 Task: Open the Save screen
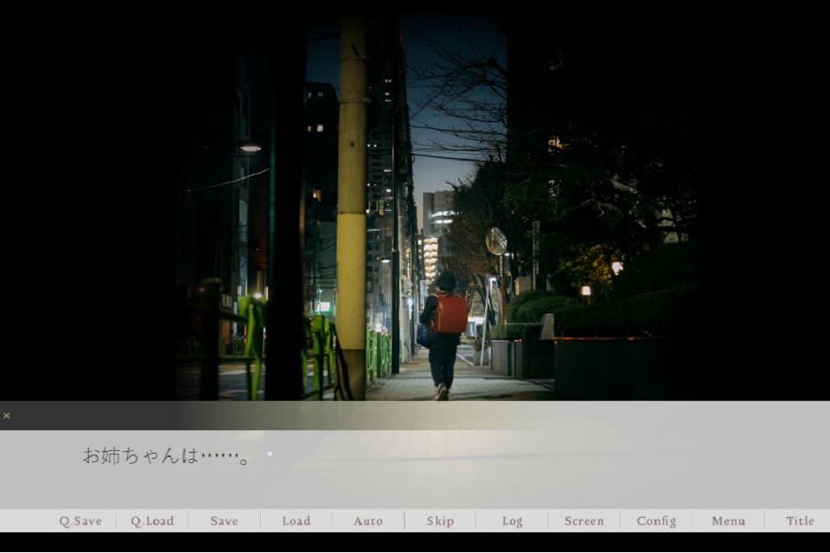click(x=225, y=521)
